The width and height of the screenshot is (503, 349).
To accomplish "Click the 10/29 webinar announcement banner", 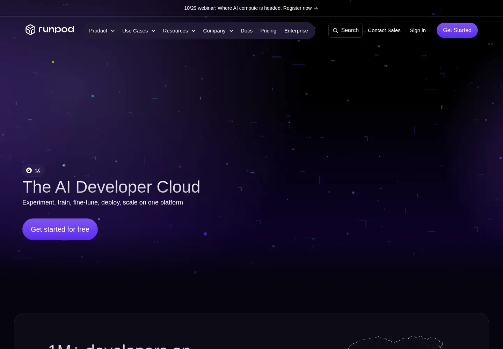I will (251, 8).
